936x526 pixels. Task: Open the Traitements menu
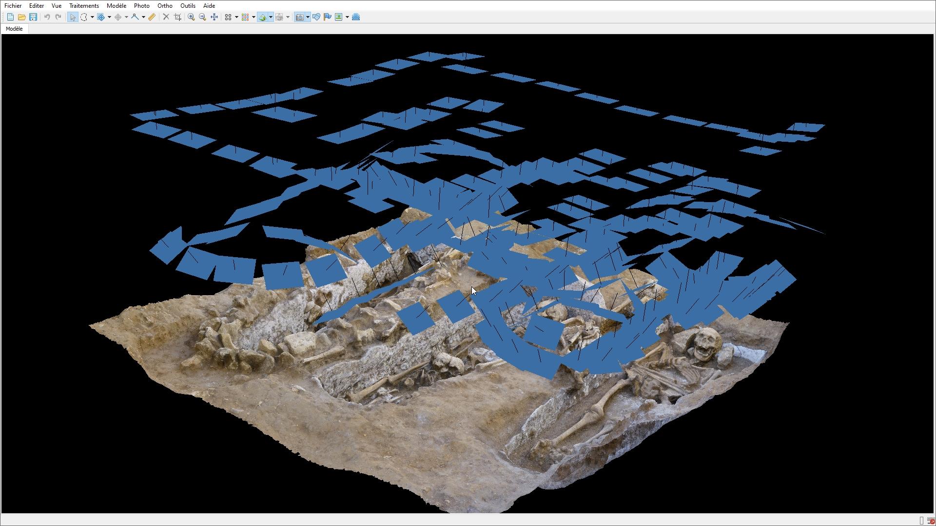tap(84, 6)
